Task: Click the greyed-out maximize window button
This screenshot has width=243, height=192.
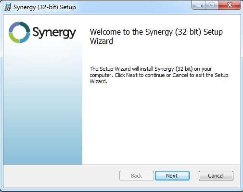Action: click(x=212, y=5)
